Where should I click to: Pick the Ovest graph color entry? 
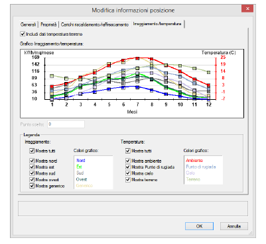[82, 179]
